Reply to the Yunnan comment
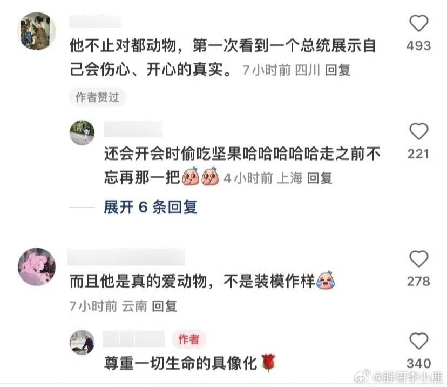This screenshot has height=387, width=447. pyautogui.click(x=165, y=306)
